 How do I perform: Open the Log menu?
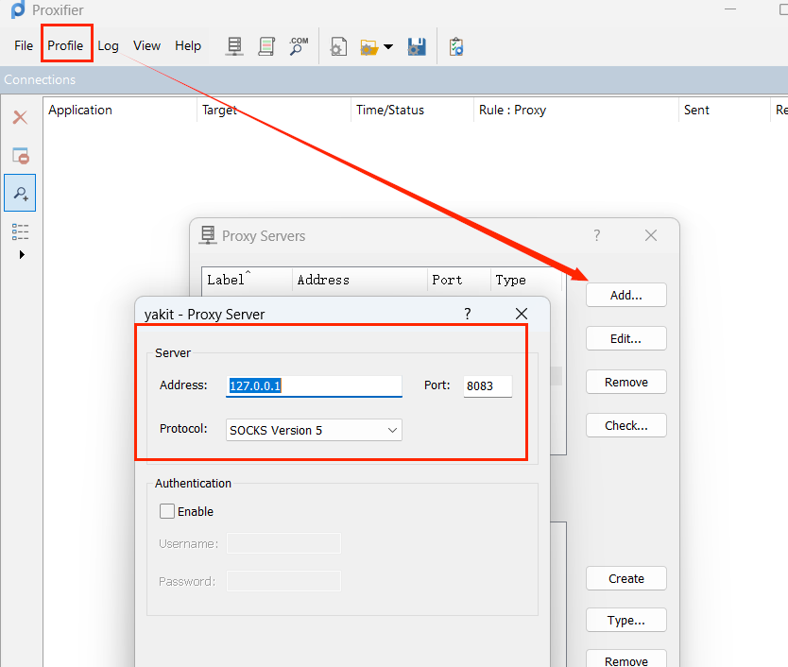click(108, 45)
